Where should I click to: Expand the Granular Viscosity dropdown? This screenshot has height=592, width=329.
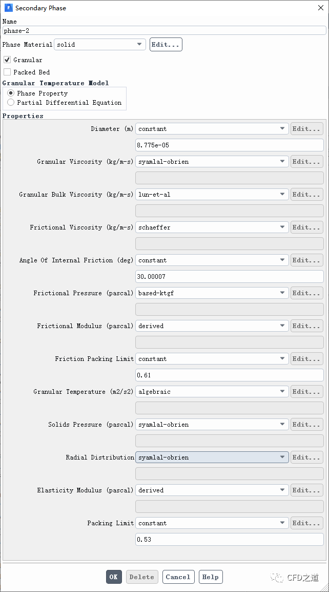[212, 162]
